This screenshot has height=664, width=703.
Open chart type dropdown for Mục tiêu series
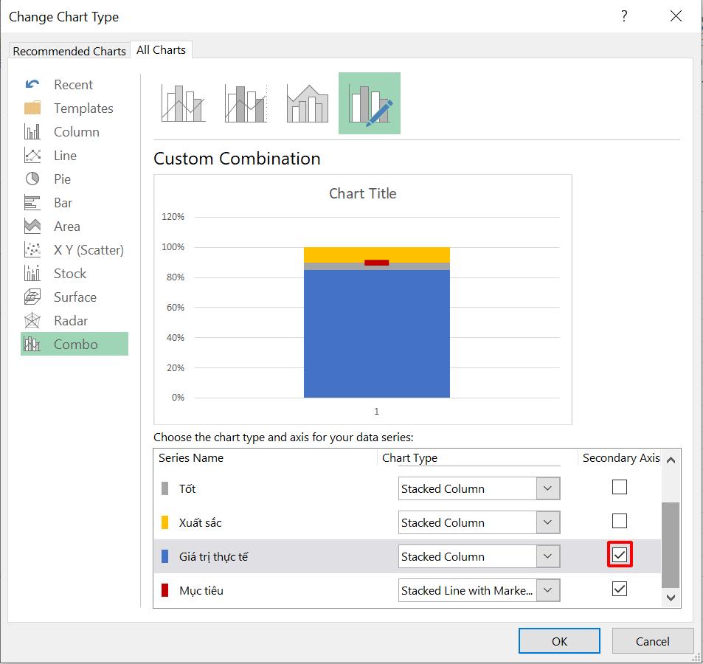point(547,590)
